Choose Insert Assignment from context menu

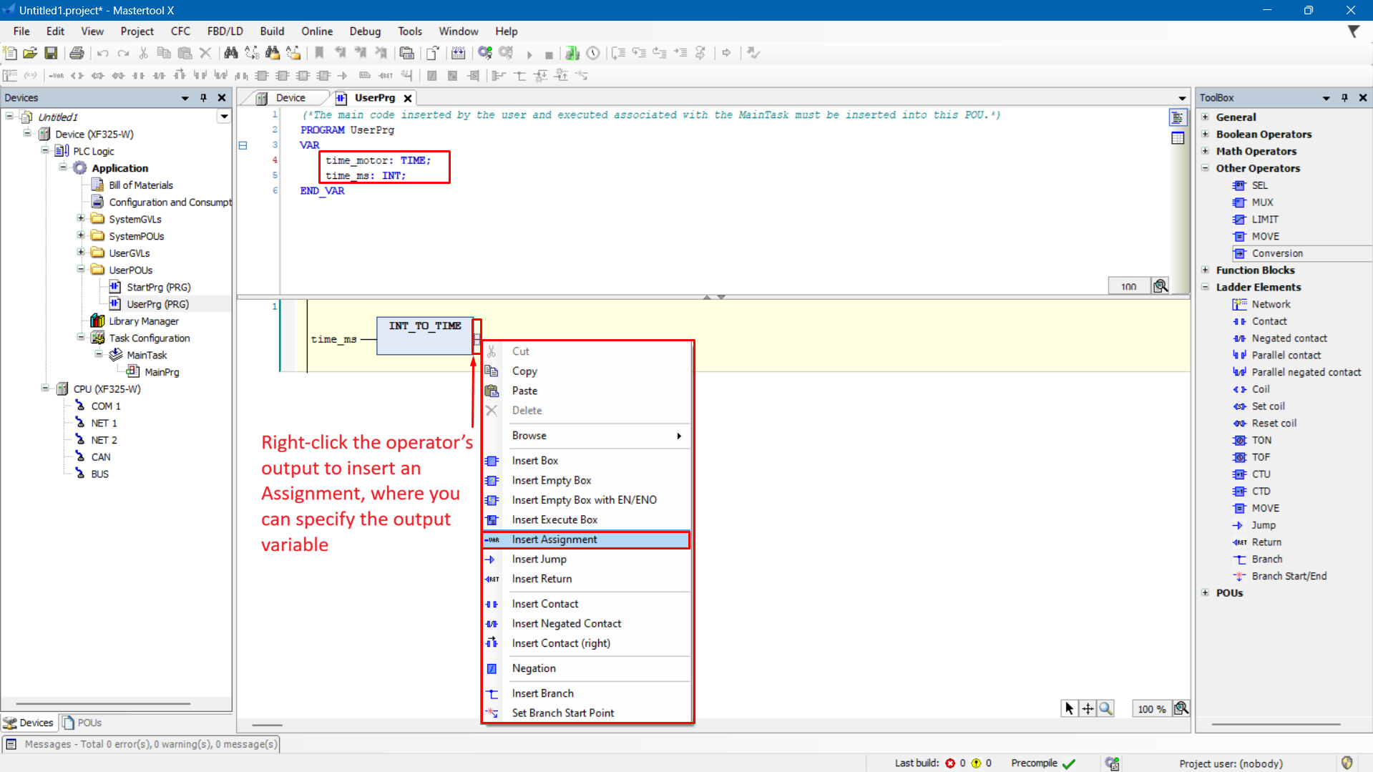point(554,539)
